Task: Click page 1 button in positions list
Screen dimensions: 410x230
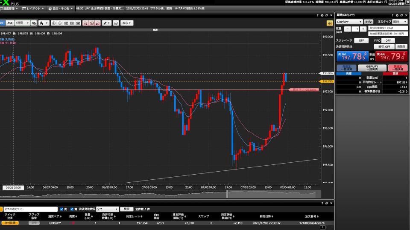Action: 322,227
